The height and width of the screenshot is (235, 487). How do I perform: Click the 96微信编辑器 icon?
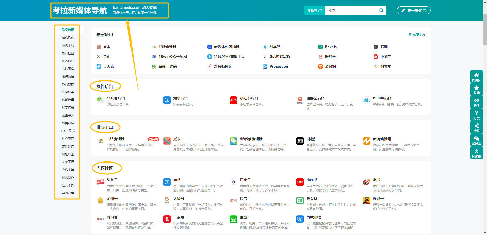(234, 141)
